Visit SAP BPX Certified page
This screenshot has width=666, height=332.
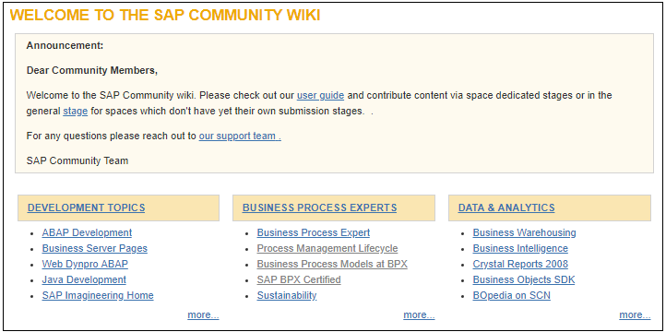[x=299, y=279]
